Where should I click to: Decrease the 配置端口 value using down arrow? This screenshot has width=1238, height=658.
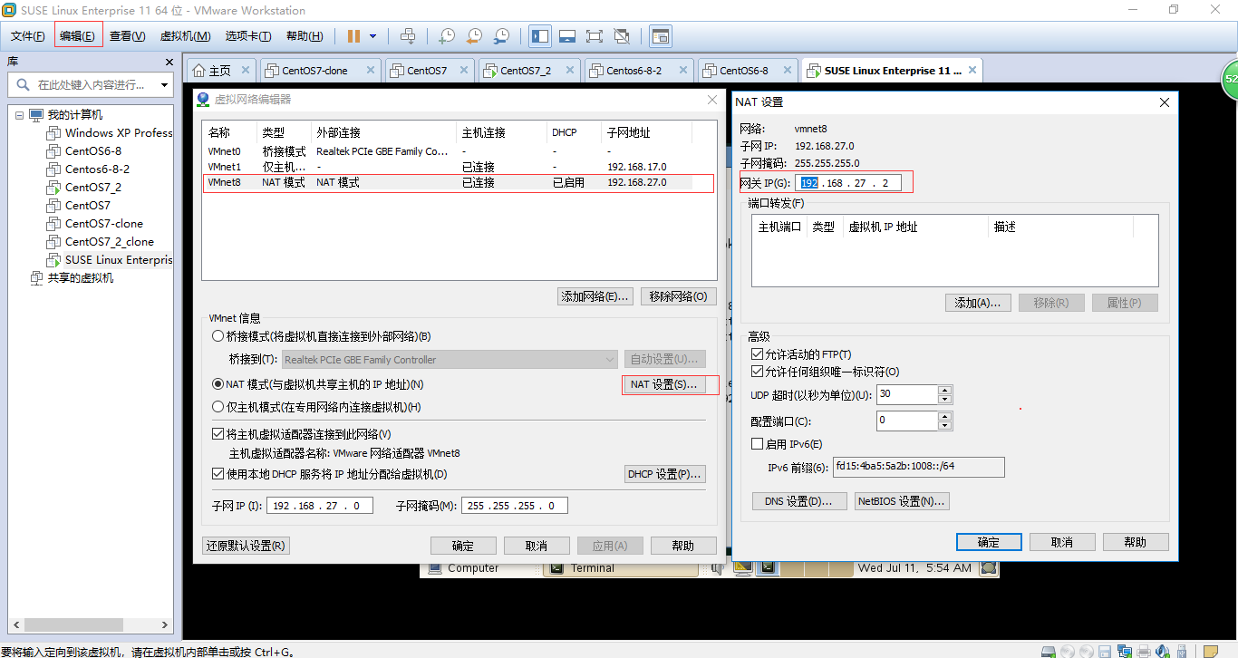coord(945,426)
